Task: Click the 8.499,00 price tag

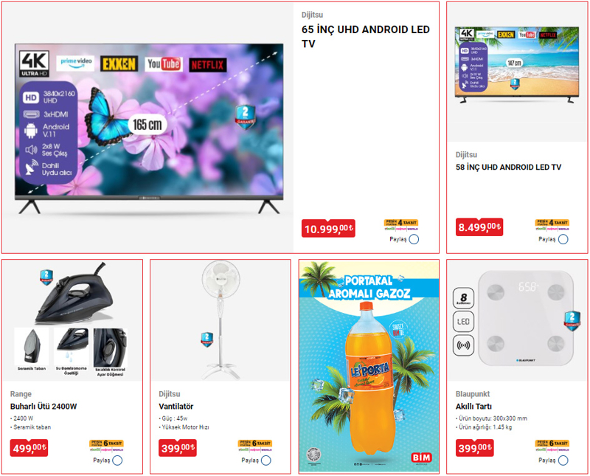Action: tap(479, 227)
